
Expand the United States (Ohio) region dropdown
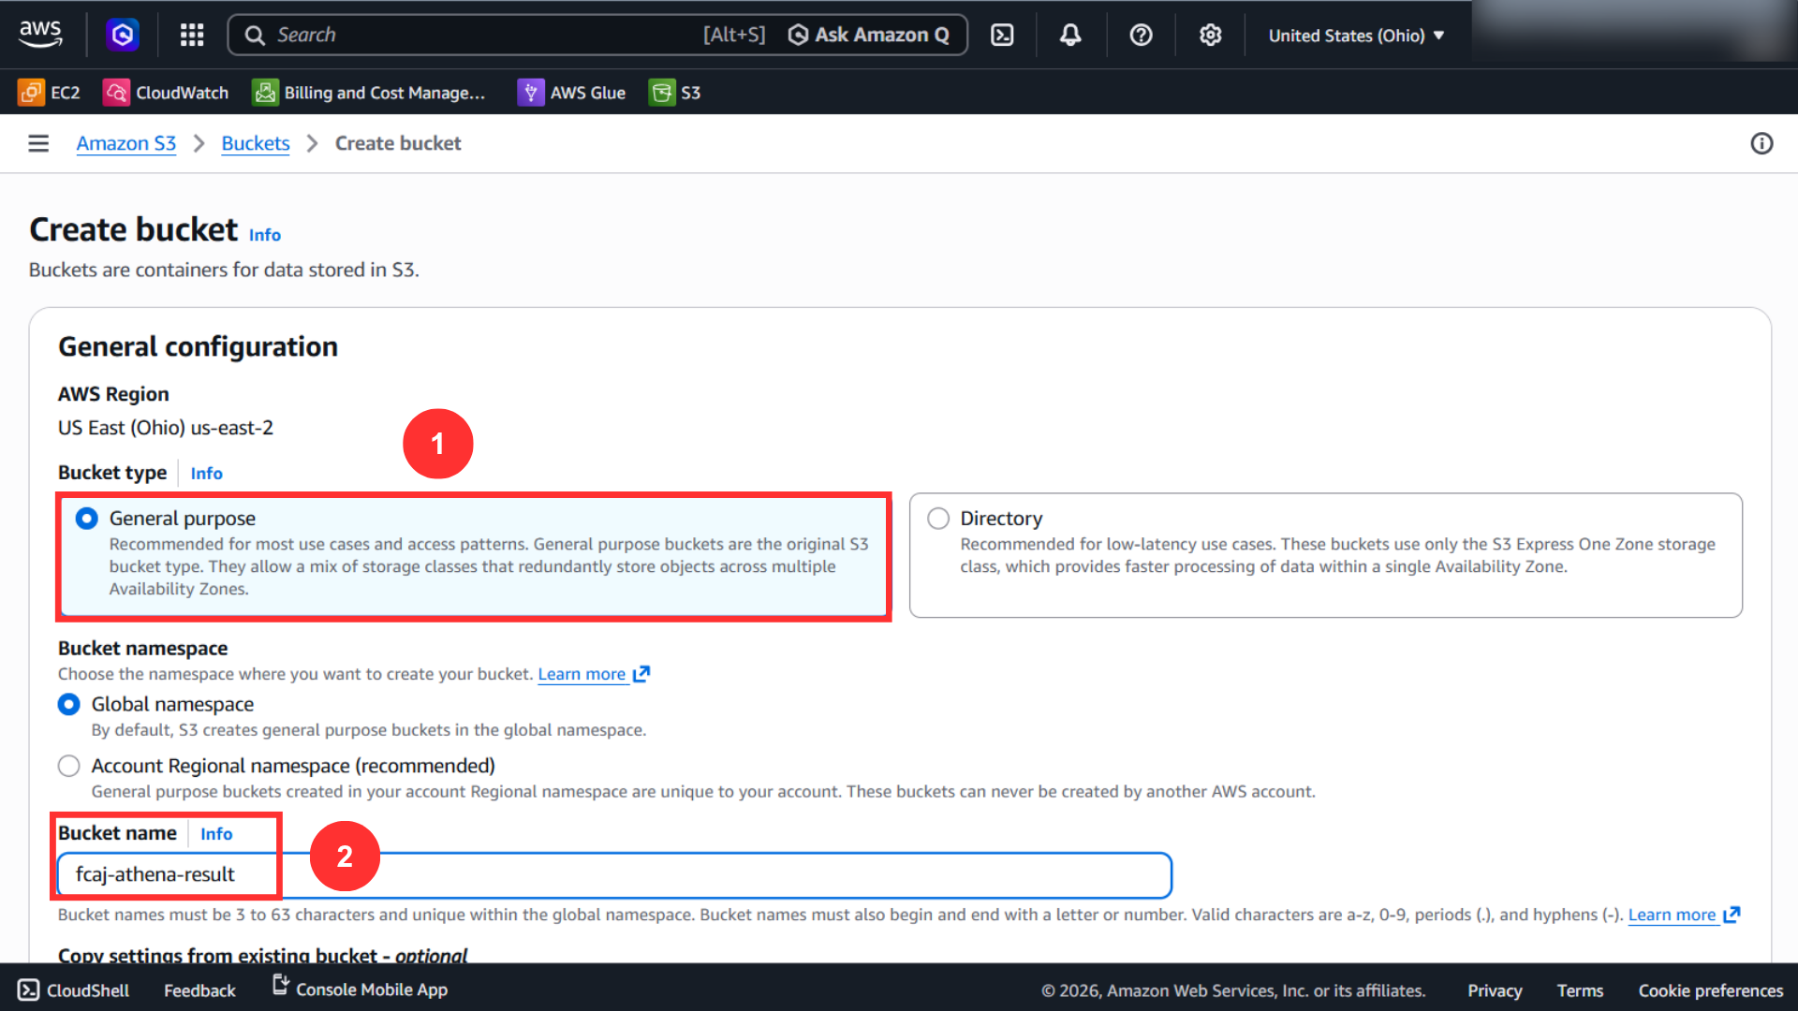(1356, 36)
